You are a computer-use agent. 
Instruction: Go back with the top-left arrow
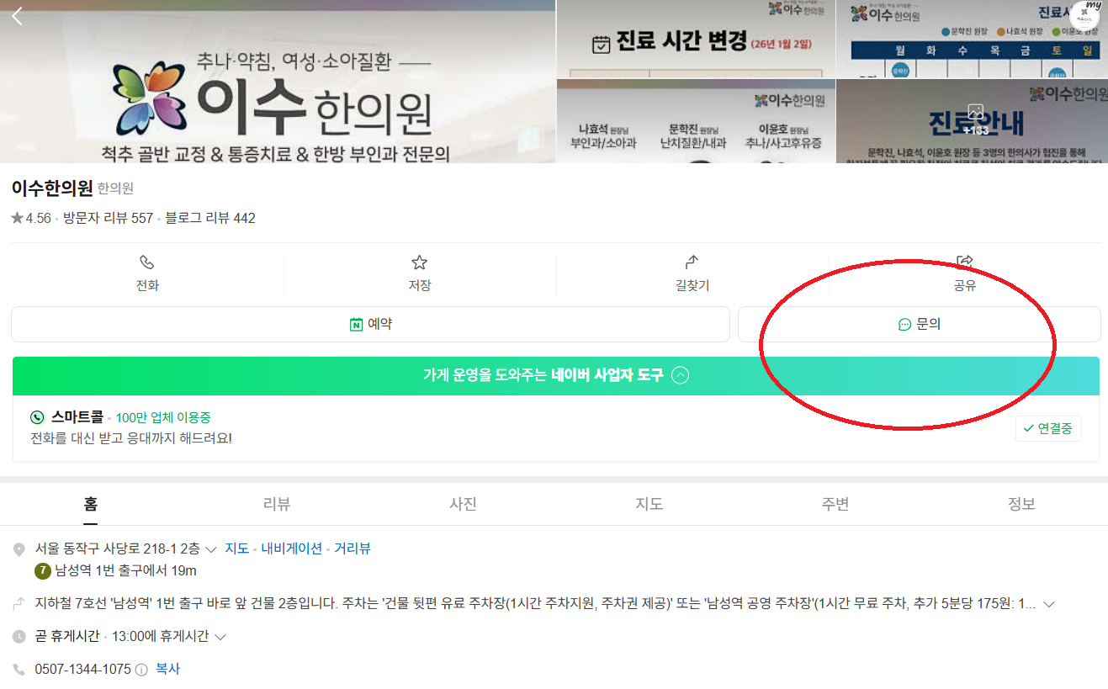pyautogui.click(x=18, y=16)
